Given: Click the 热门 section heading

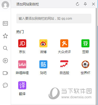Looking at the screenshot, I should point(20,32).
